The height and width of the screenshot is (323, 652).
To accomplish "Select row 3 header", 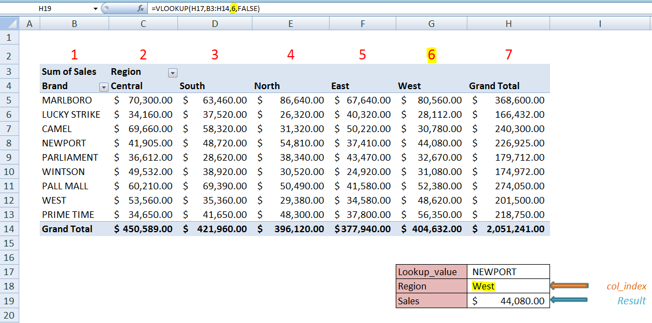I will (x=9, y=72).
